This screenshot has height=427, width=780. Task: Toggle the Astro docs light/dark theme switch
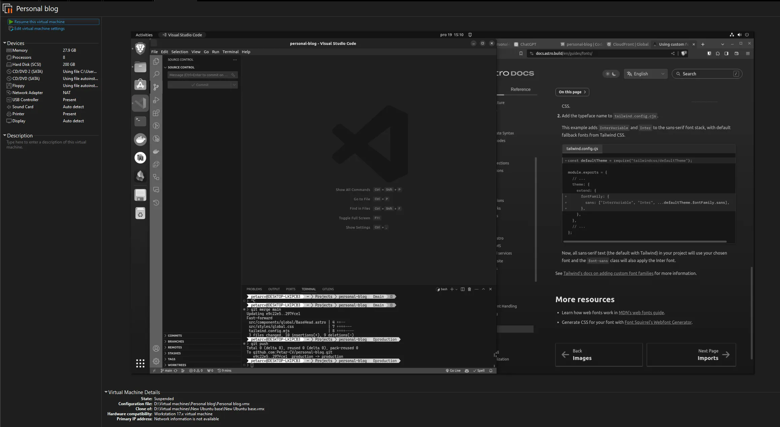[x=611, y=74]
